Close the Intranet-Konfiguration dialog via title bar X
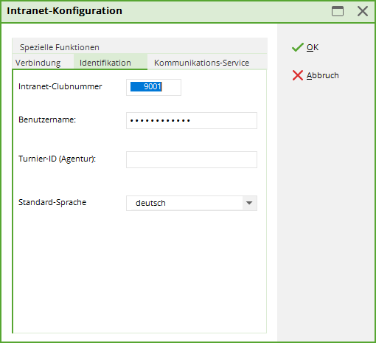The image size is (376, 343). click(363, 11)
